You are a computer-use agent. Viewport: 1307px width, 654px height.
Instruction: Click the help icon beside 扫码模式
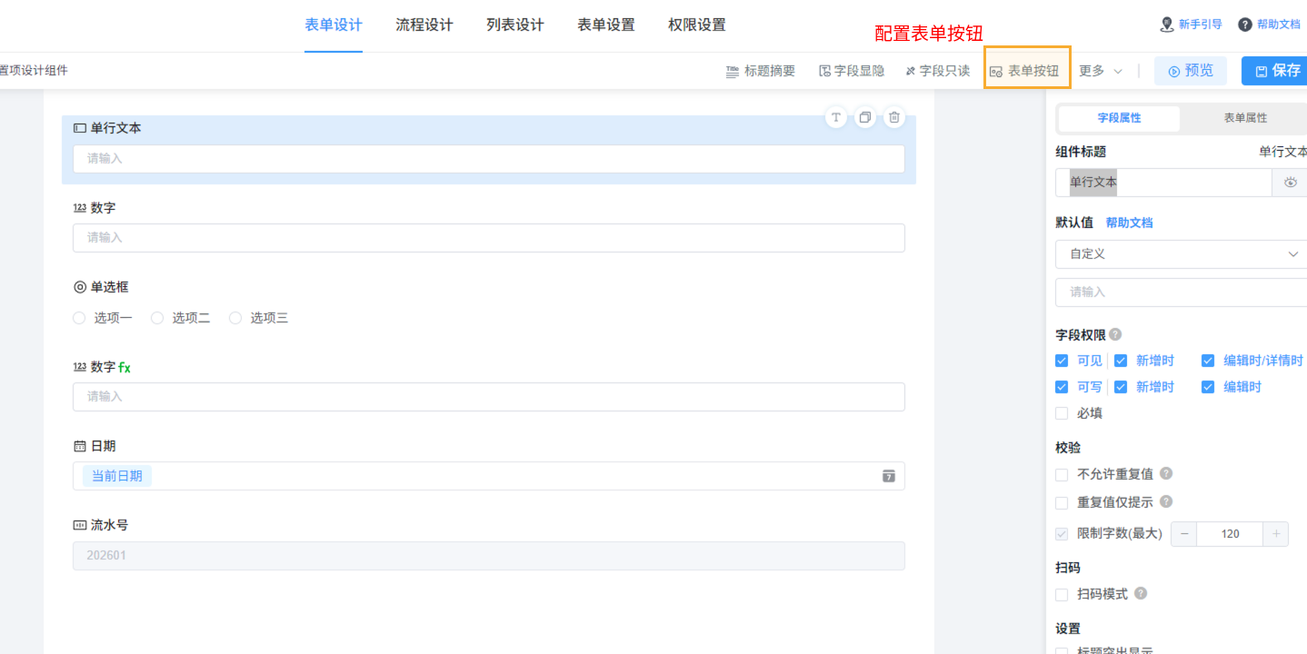(1141, 594)
